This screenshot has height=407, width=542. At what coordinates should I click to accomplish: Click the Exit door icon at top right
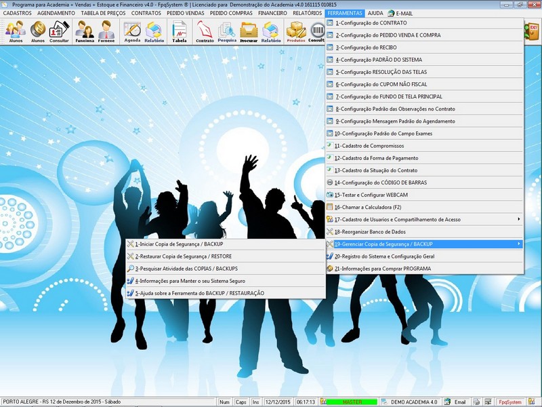pyautogui.click(x=533, y=32)
